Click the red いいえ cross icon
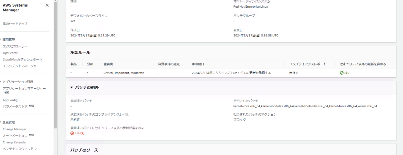Screen dimensions: 403x155 click(x=72, y=133)
